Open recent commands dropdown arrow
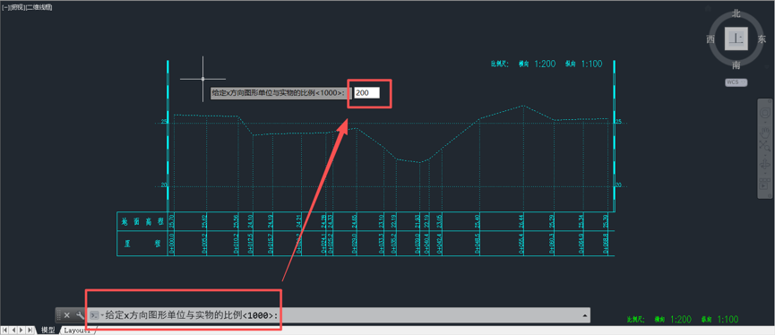Viewport: 775px width, 335px height. click(x=102, y=315)
